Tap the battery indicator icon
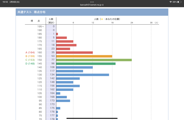 179,2
